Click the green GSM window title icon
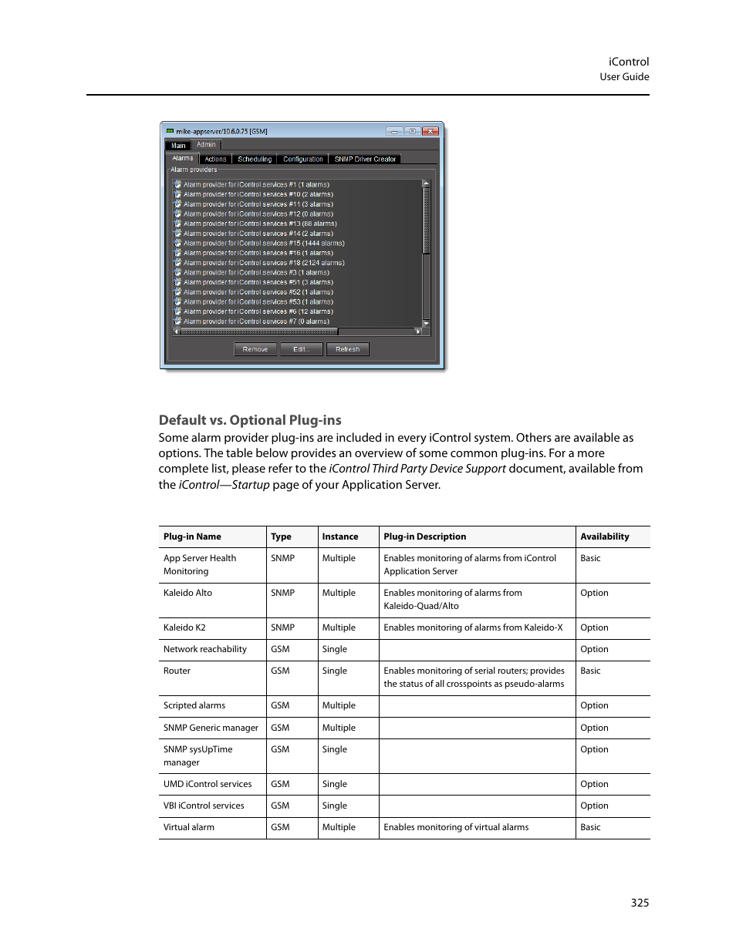 (x=170, y=131)
